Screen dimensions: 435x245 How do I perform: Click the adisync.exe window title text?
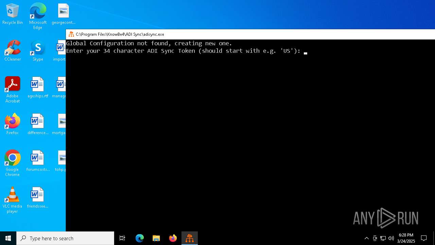click(x=120, y=34)
